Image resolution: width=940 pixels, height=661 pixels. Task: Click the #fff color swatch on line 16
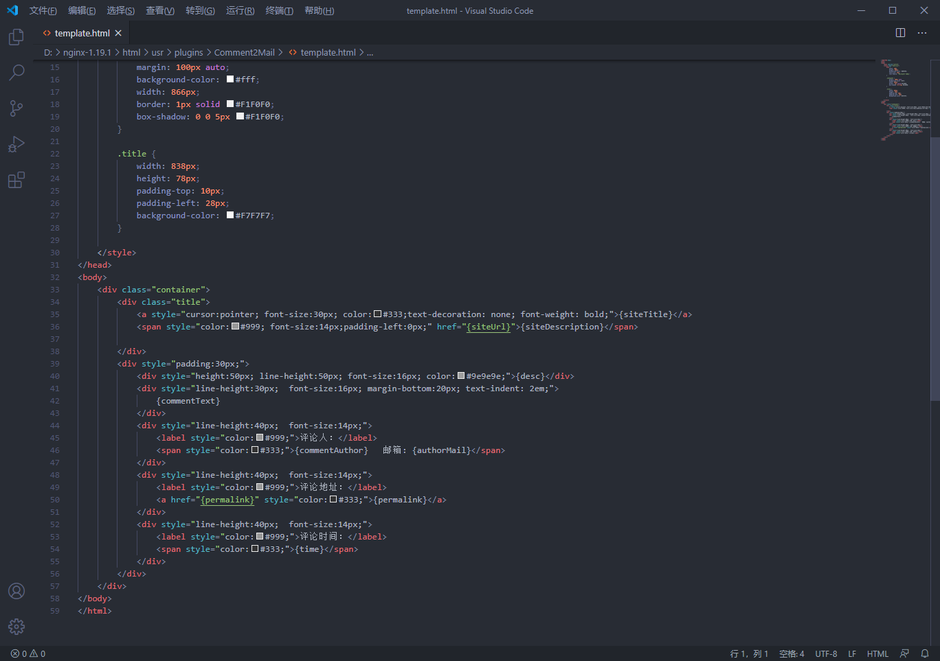[x=230, y=80]
